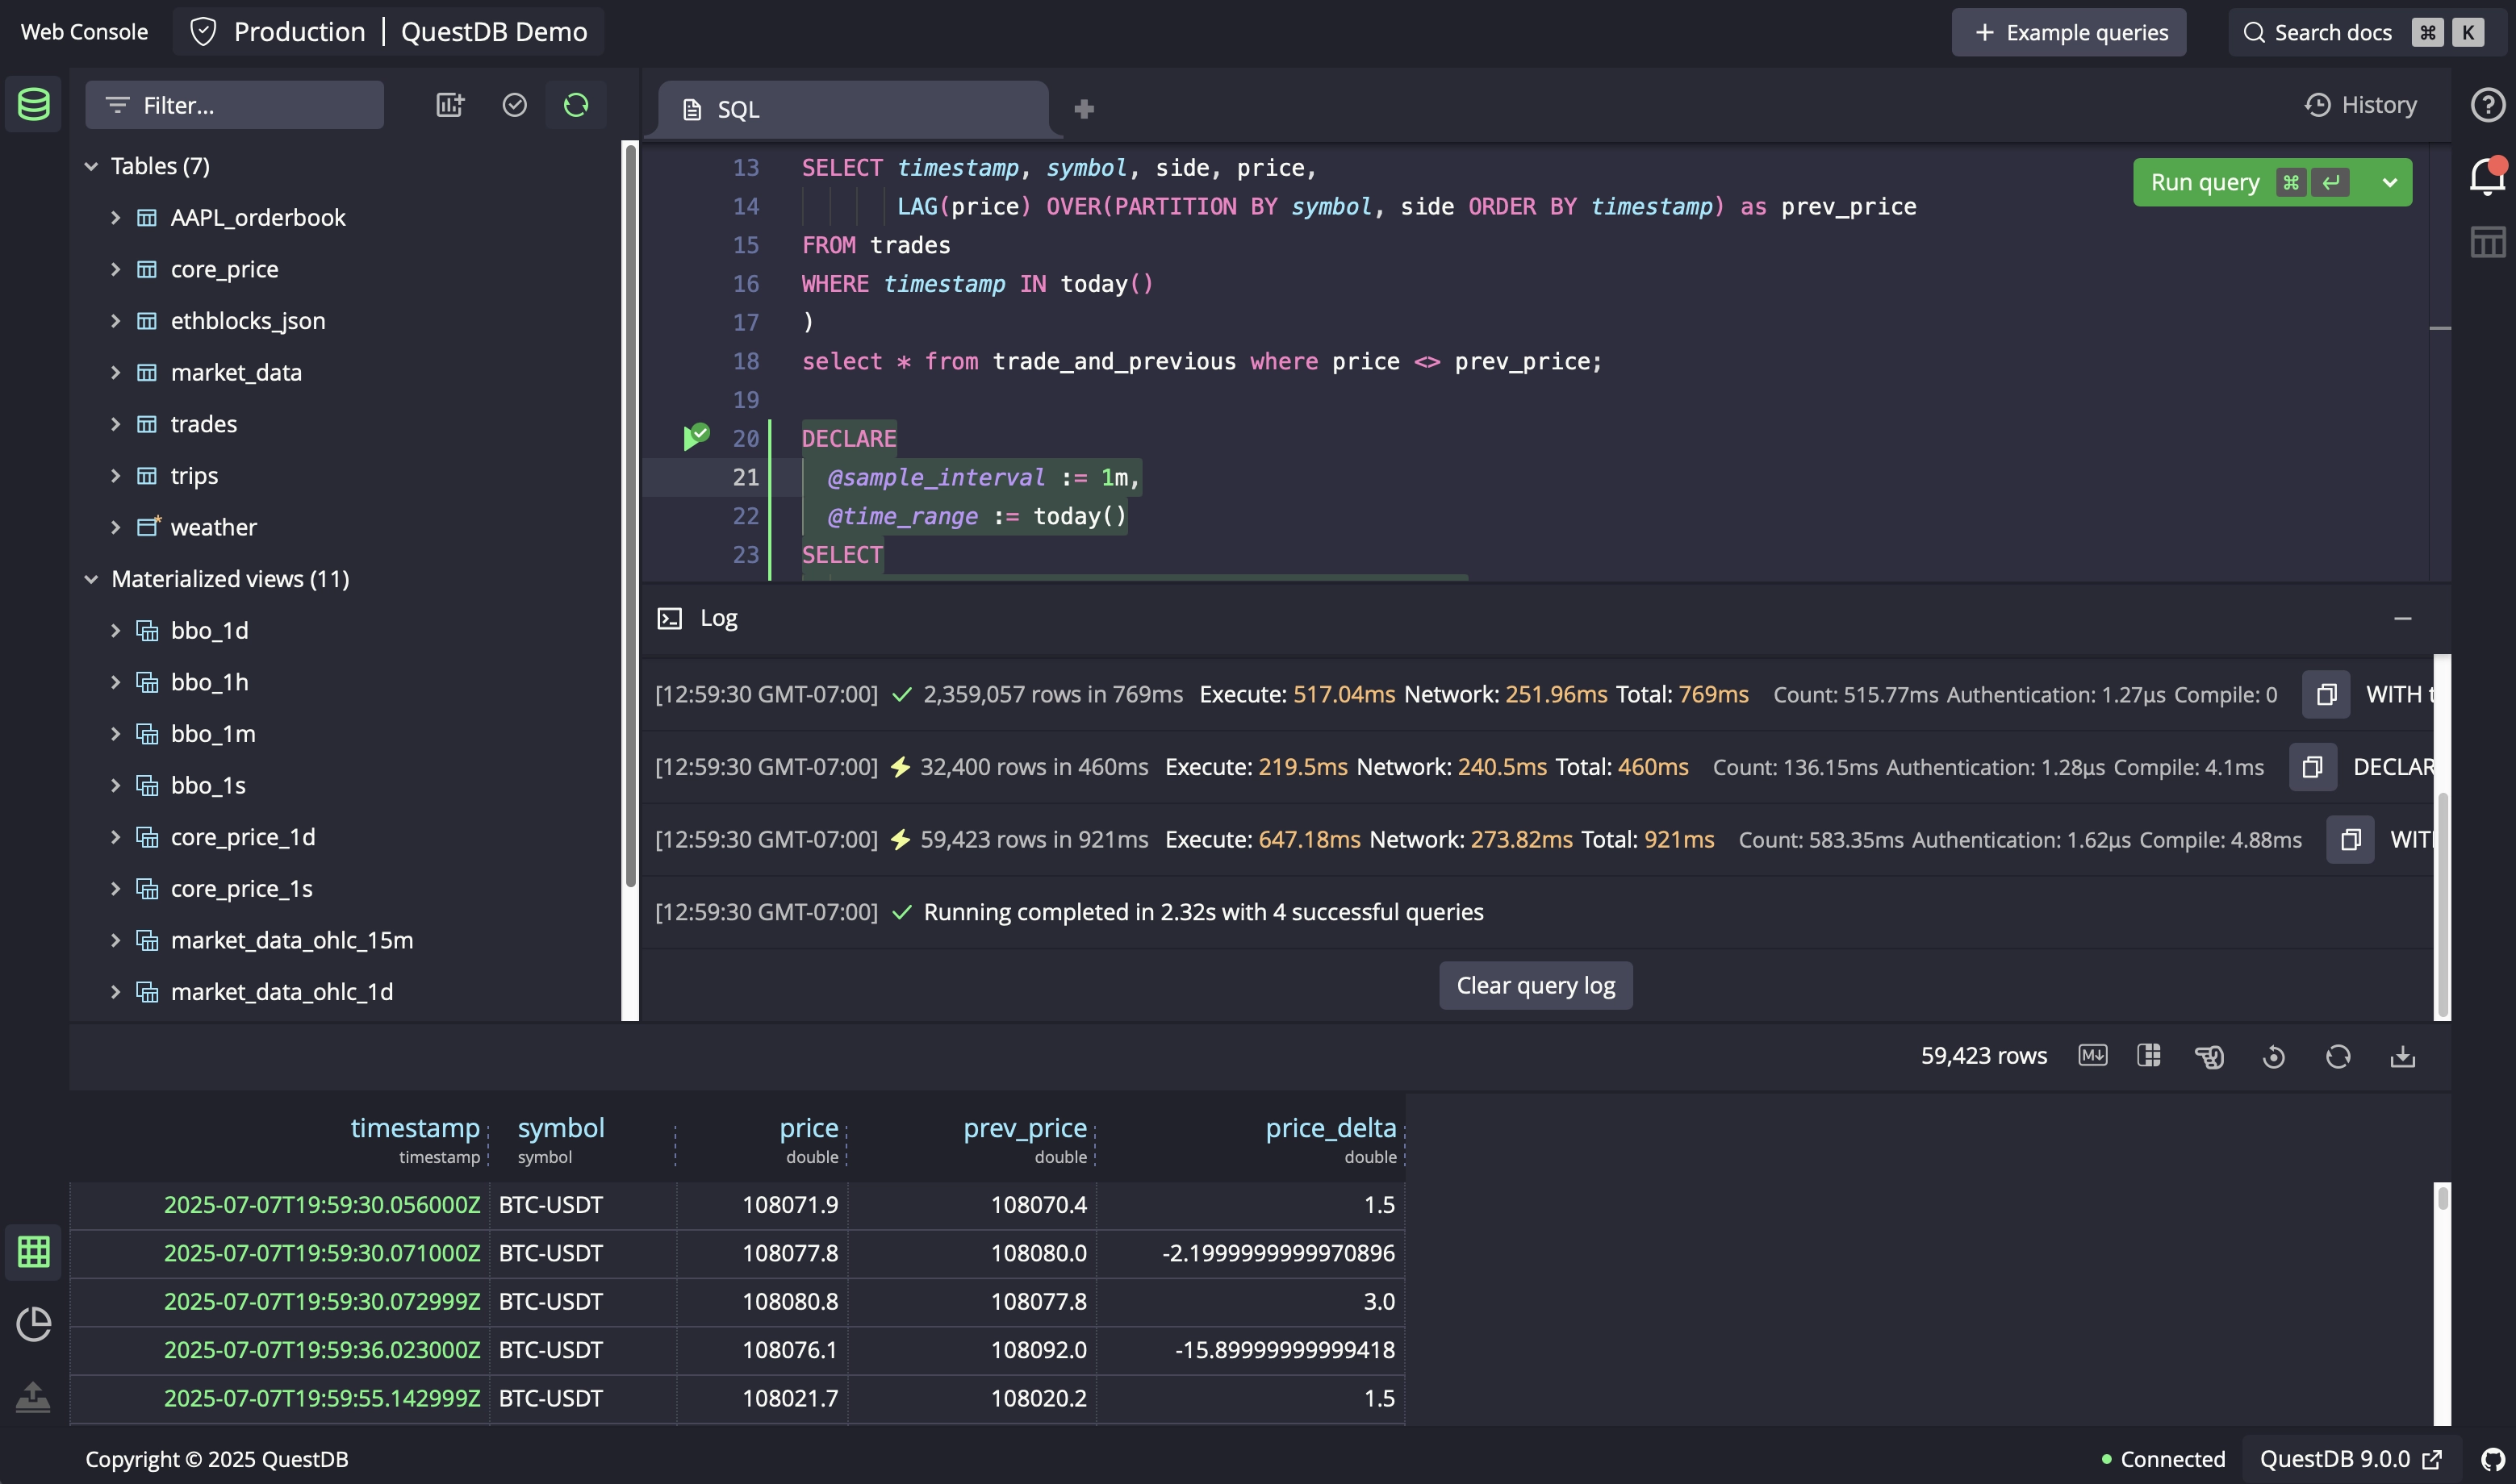Refresh the tables list

pos(576,105)
